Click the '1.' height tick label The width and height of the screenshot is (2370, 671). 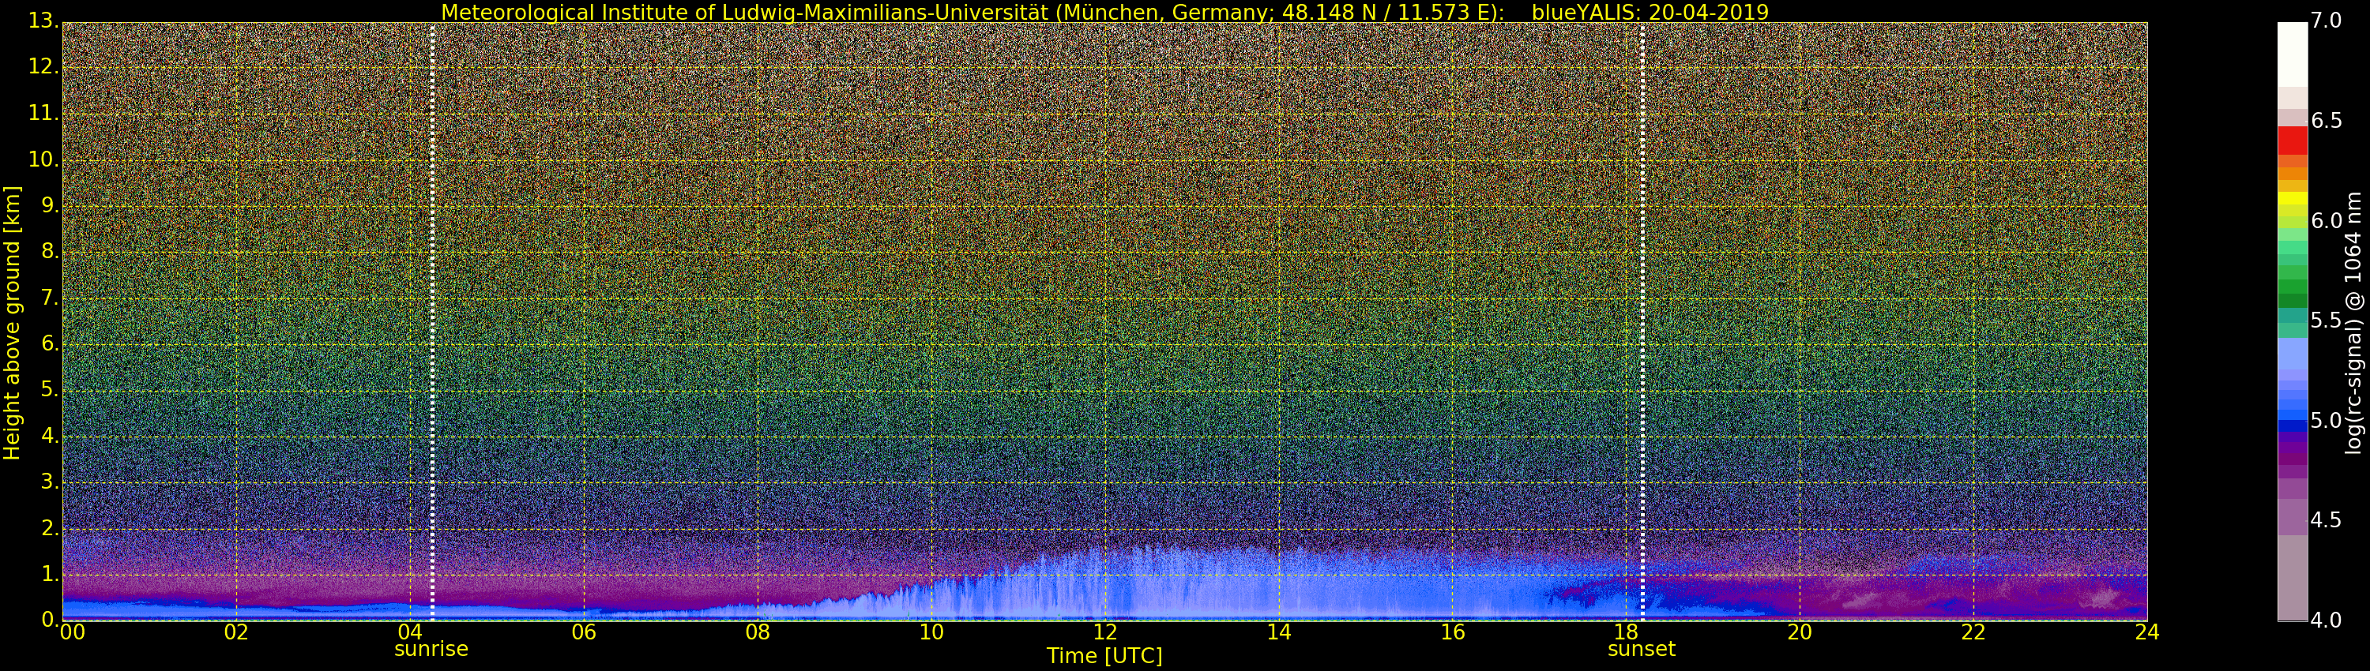coord(50,574)
